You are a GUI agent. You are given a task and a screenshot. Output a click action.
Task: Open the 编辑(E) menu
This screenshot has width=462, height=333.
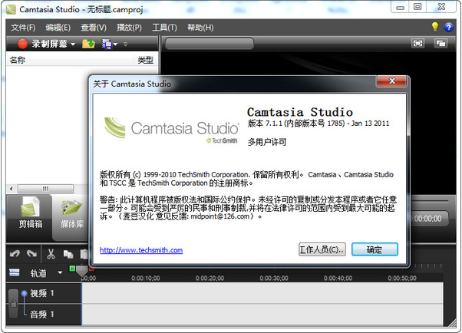point(58,28)
